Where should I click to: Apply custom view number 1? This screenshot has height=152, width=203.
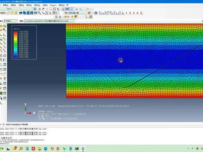coord(126,13)
